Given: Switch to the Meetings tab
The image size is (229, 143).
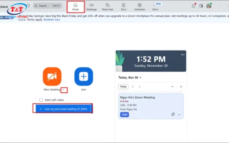Looking at the screenshot, I should 92,7.
